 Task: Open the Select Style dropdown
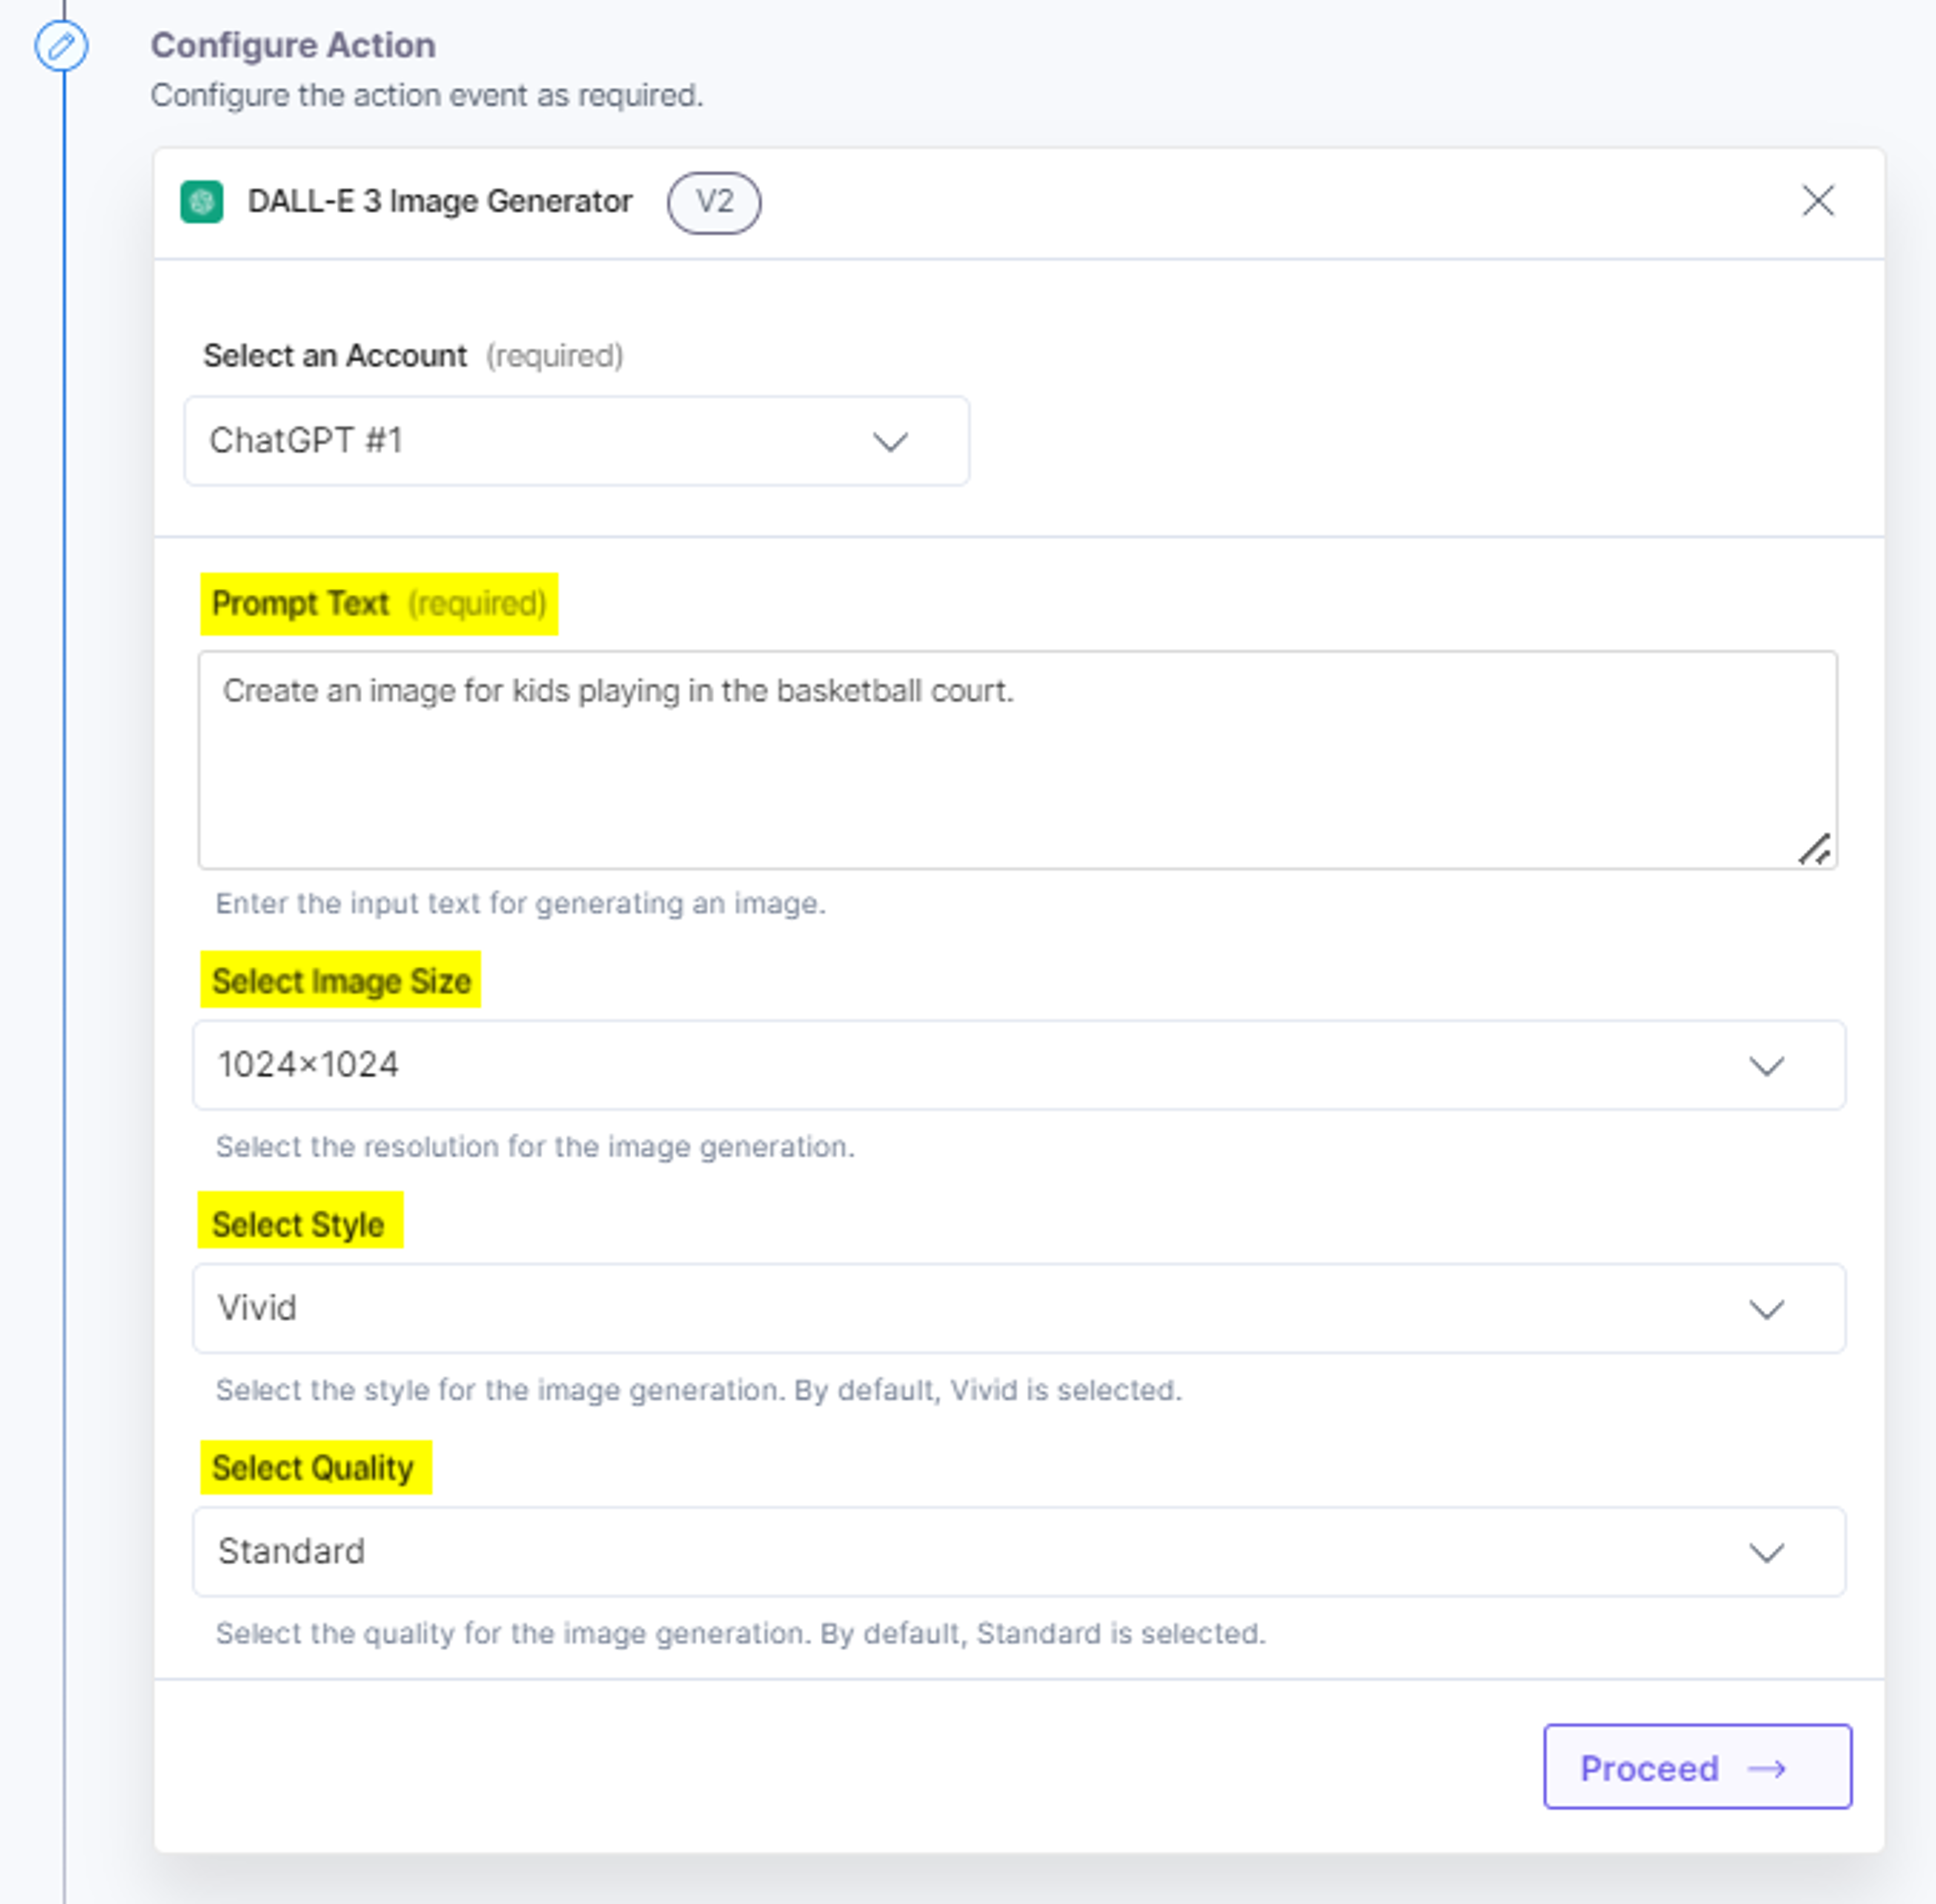coord(1018,1308)
